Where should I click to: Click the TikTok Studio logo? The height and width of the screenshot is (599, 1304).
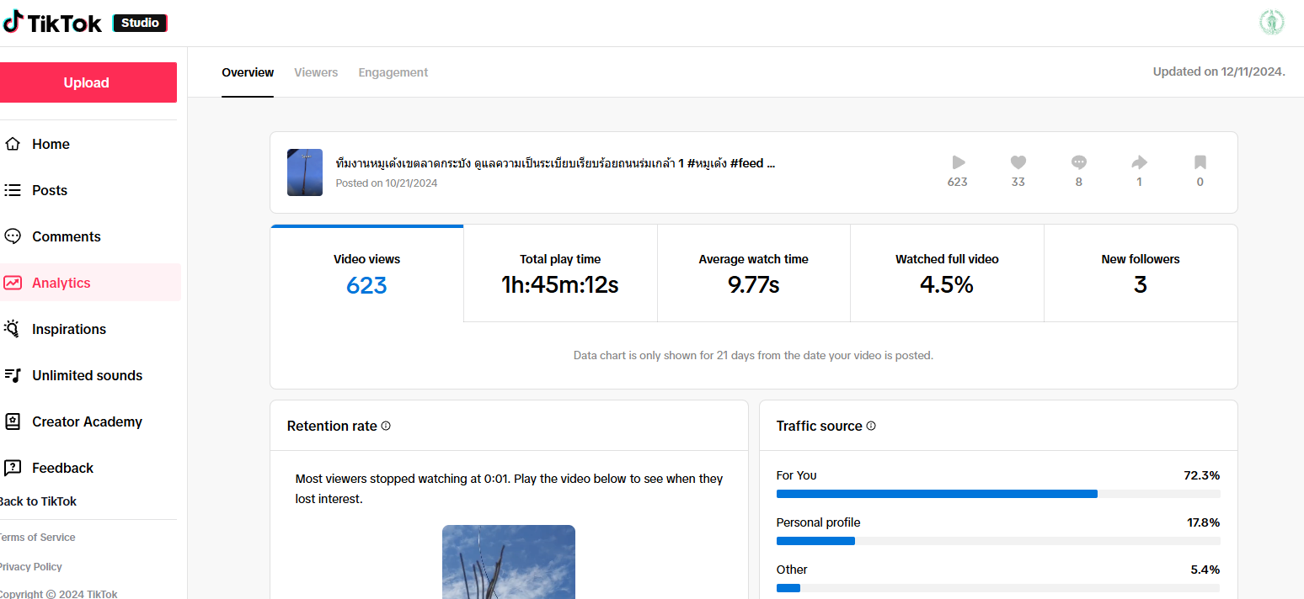point(84,23)
